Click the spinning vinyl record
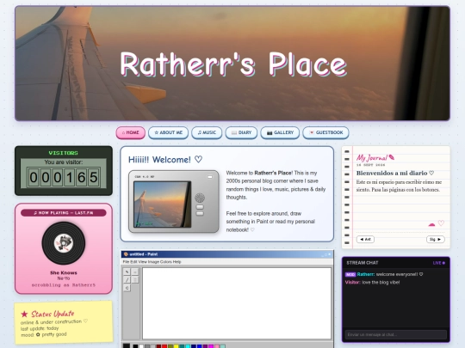This screenshot has height=348, width=465. pos(64,243)
